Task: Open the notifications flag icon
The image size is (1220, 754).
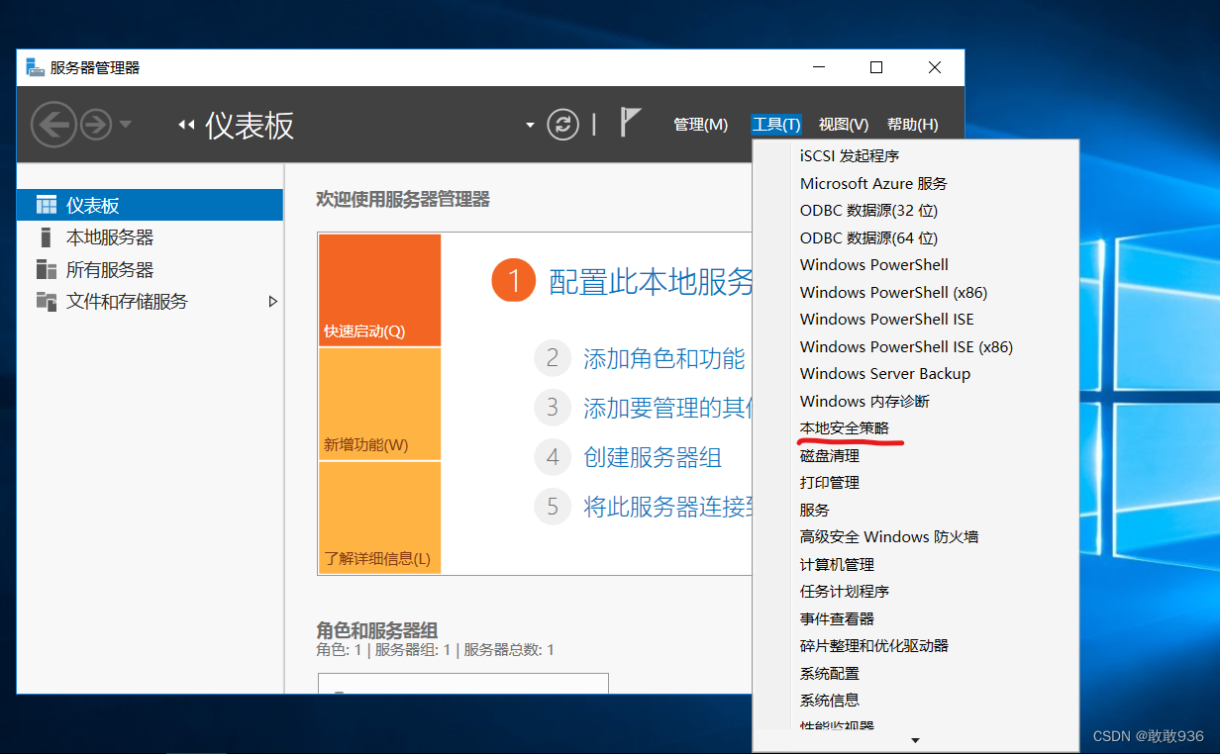Action: point(630,122)
